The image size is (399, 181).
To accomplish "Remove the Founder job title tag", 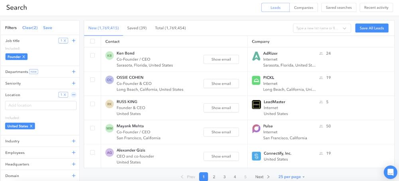I will [x=24, y=57].
